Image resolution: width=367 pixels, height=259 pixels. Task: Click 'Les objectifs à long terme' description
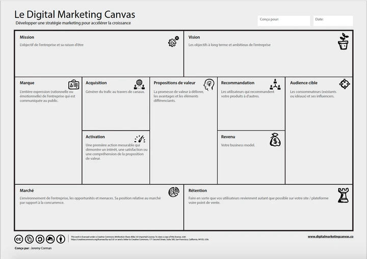[x=229, y=45]
